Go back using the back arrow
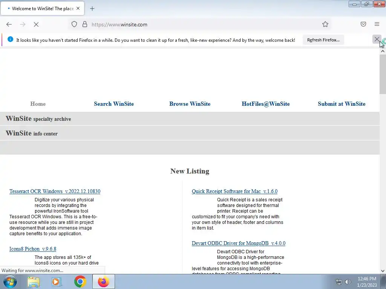Image resolution: width=386 pixels, height=289 pixels. pyautogui.click(x=9, y=24)
